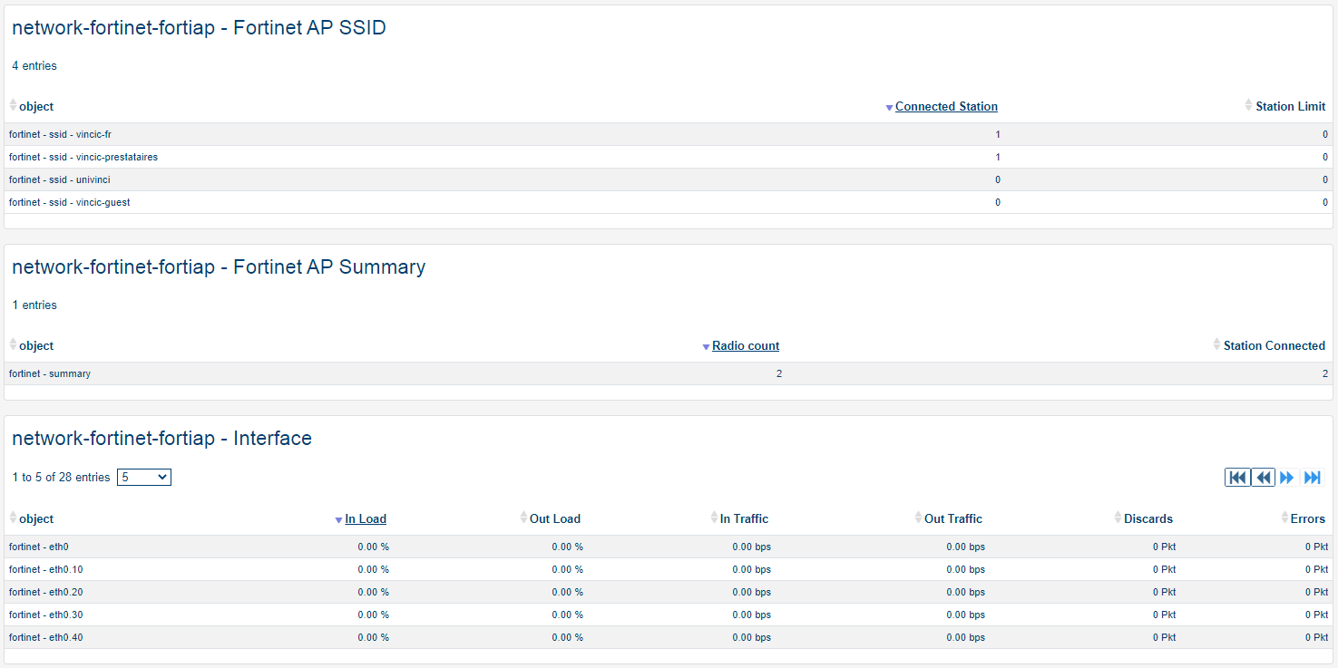Jump to last page of Interface entries

point(1312,478)
